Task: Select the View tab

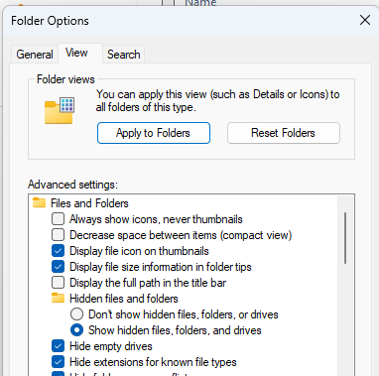Action: tap(76, 53)
